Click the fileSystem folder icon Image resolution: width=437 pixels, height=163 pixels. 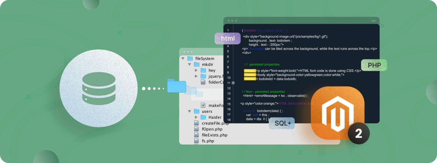190,58
